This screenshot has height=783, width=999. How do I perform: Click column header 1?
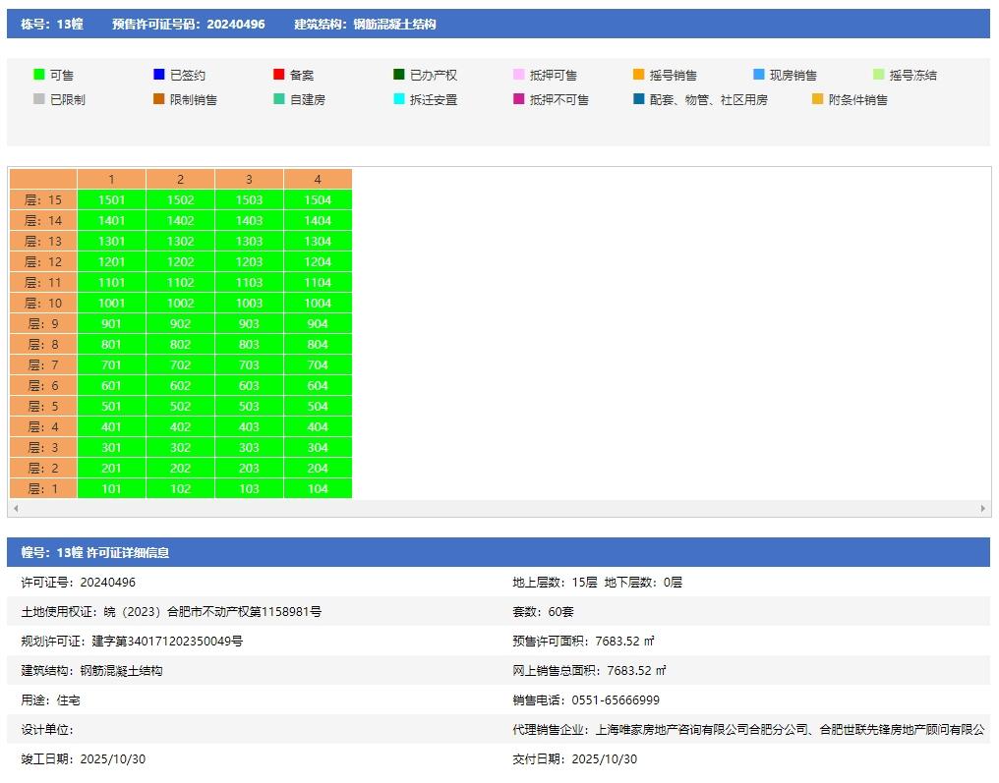(111, 179)
